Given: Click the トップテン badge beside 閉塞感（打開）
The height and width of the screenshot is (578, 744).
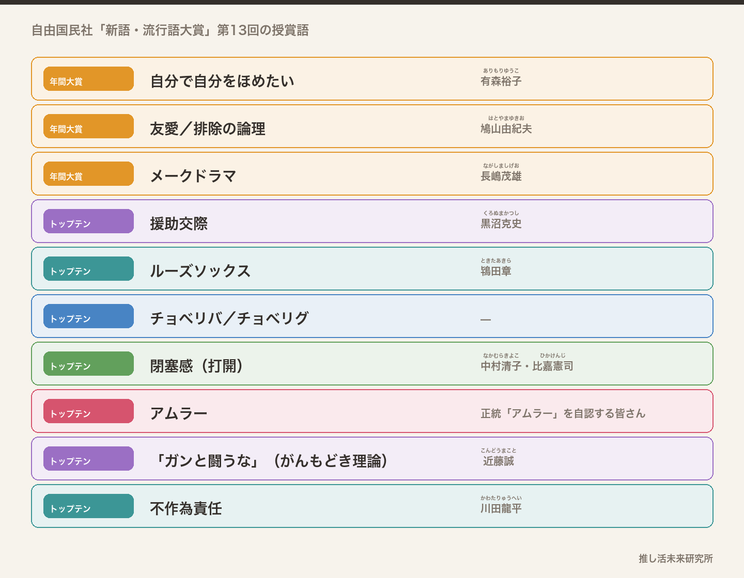Looking at the screenshot, I should [x=88, y=364].
